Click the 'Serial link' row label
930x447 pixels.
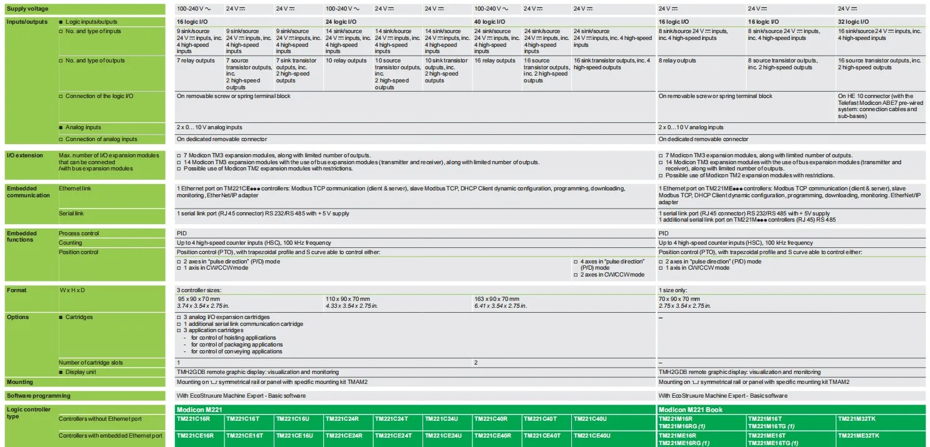coord(71,214)
